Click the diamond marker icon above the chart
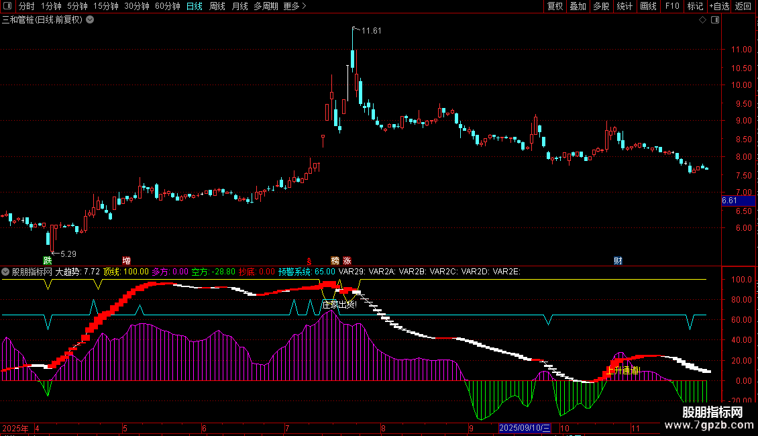The image size is (758, 436). pos(702,20)
